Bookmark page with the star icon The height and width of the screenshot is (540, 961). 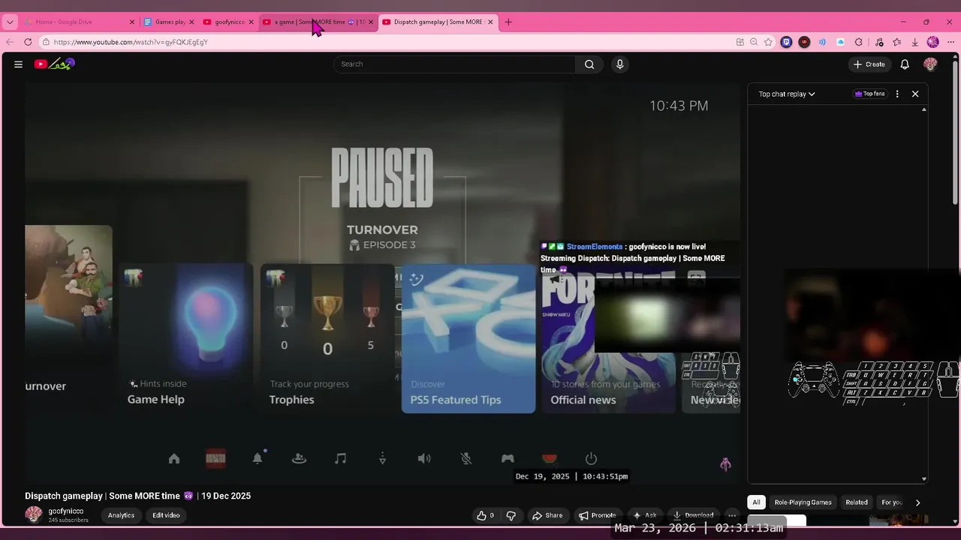coord(768,42)
